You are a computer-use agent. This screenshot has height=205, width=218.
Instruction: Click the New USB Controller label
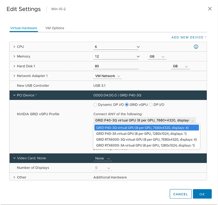tap(33, 86)
